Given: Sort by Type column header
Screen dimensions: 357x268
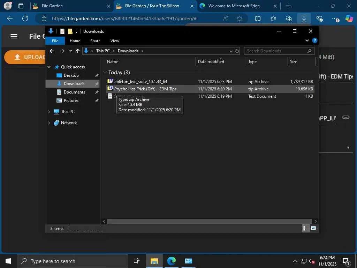Looking at the screenshot, I should pos(267,61).
